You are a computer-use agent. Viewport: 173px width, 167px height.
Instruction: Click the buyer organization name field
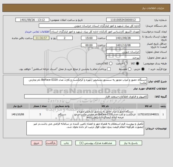[x=90, y=26]
